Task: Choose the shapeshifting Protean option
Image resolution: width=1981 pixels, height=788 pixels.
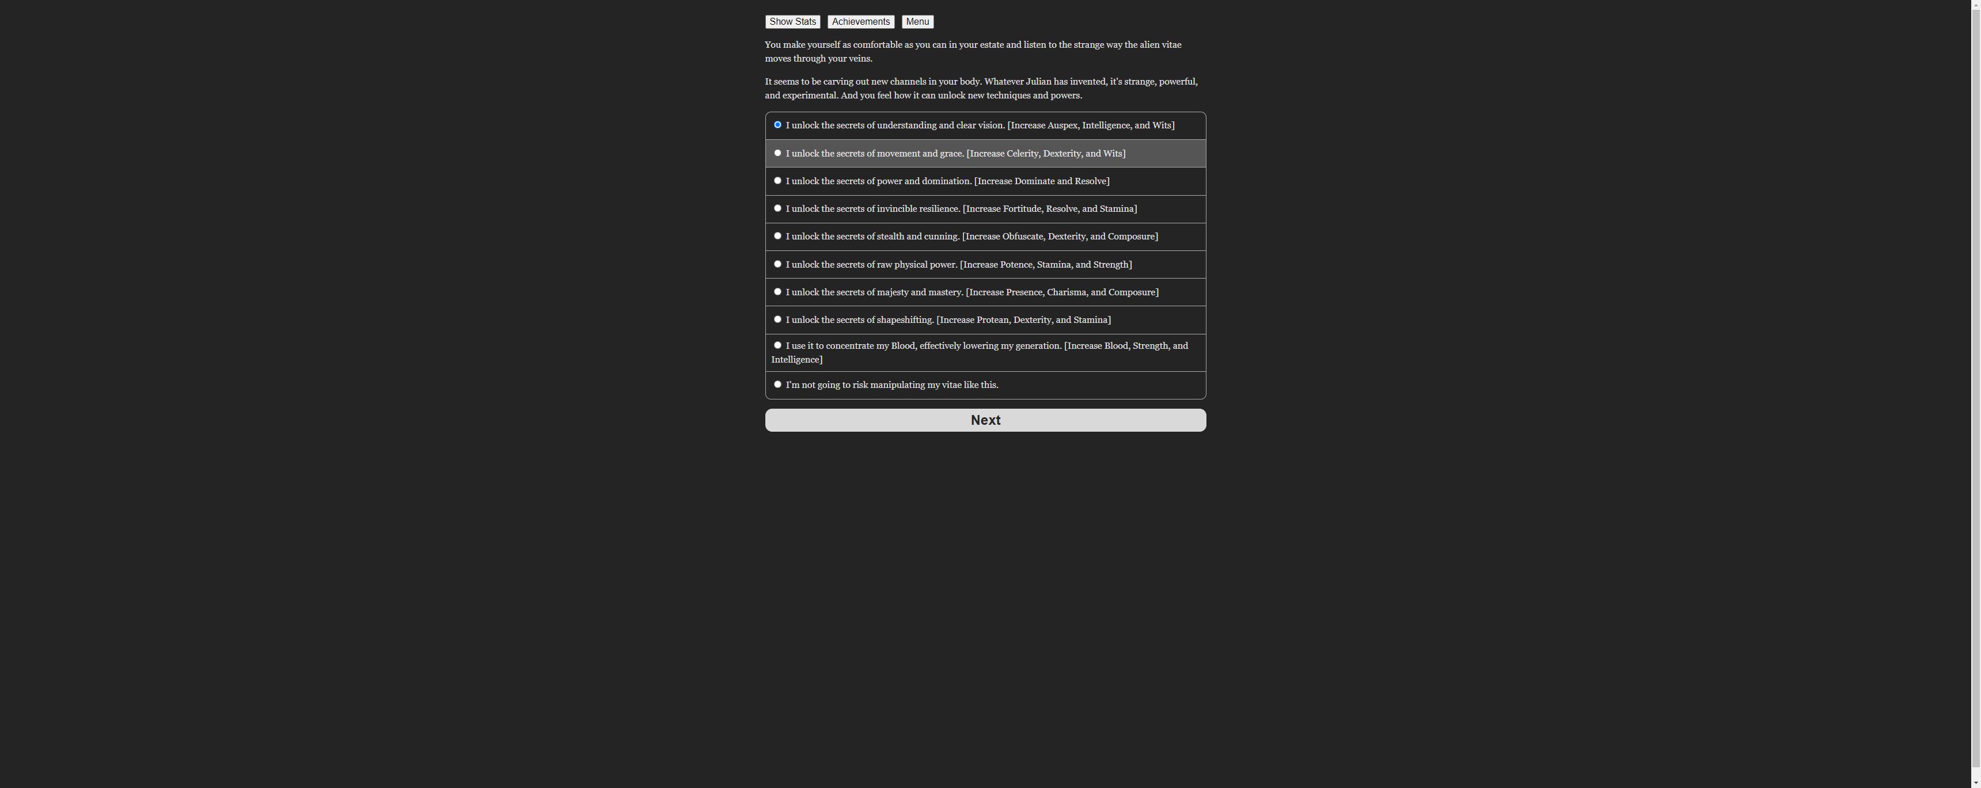Action: [985, 320]
